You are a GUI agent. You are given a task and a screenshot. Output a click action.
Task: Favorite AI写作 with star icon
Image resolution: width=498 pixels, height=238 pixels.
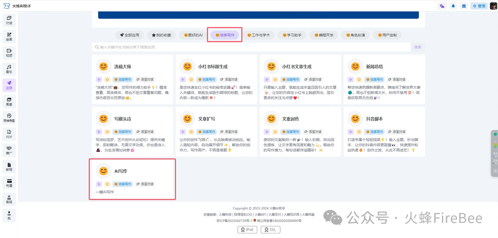(107, 184)
